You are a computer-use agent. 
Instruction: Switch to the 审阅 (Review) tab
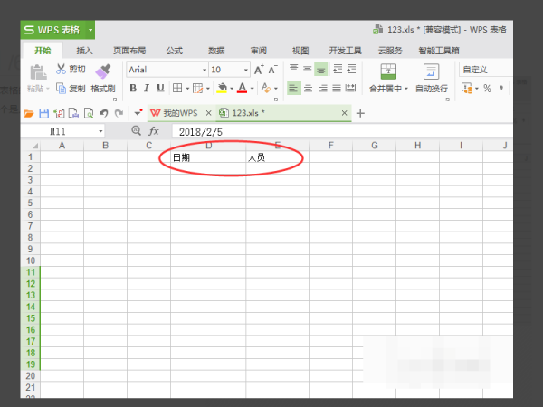coord(259,51)
